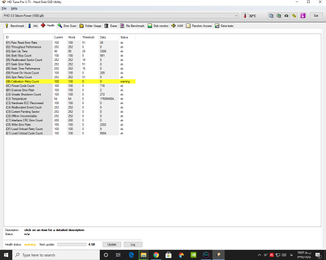Open the File menu

coord(4,9)
